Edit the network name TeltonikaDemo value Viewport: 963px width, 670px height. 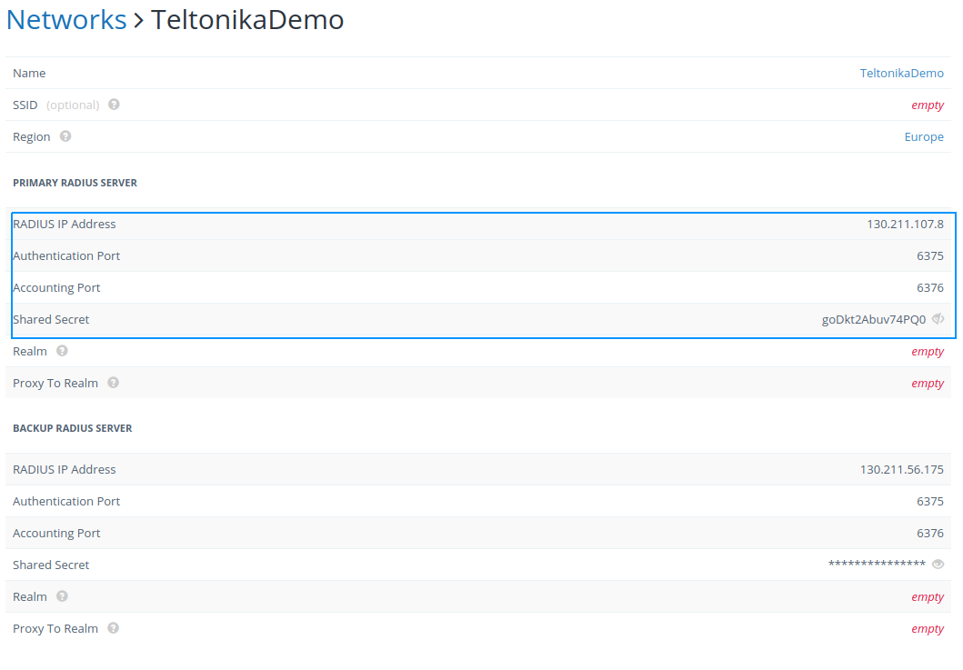click(901, 74)
